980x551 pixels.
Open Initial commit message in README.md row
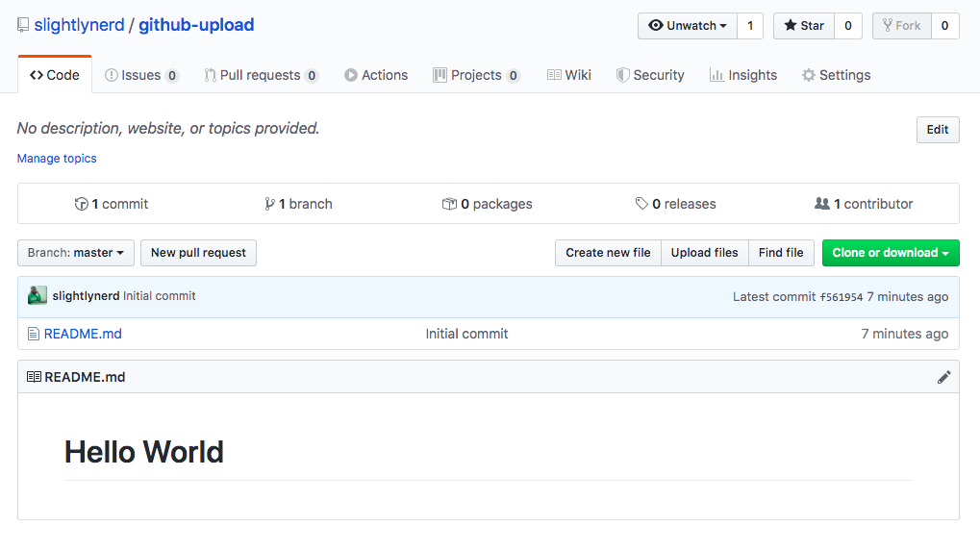pos(466,334)
